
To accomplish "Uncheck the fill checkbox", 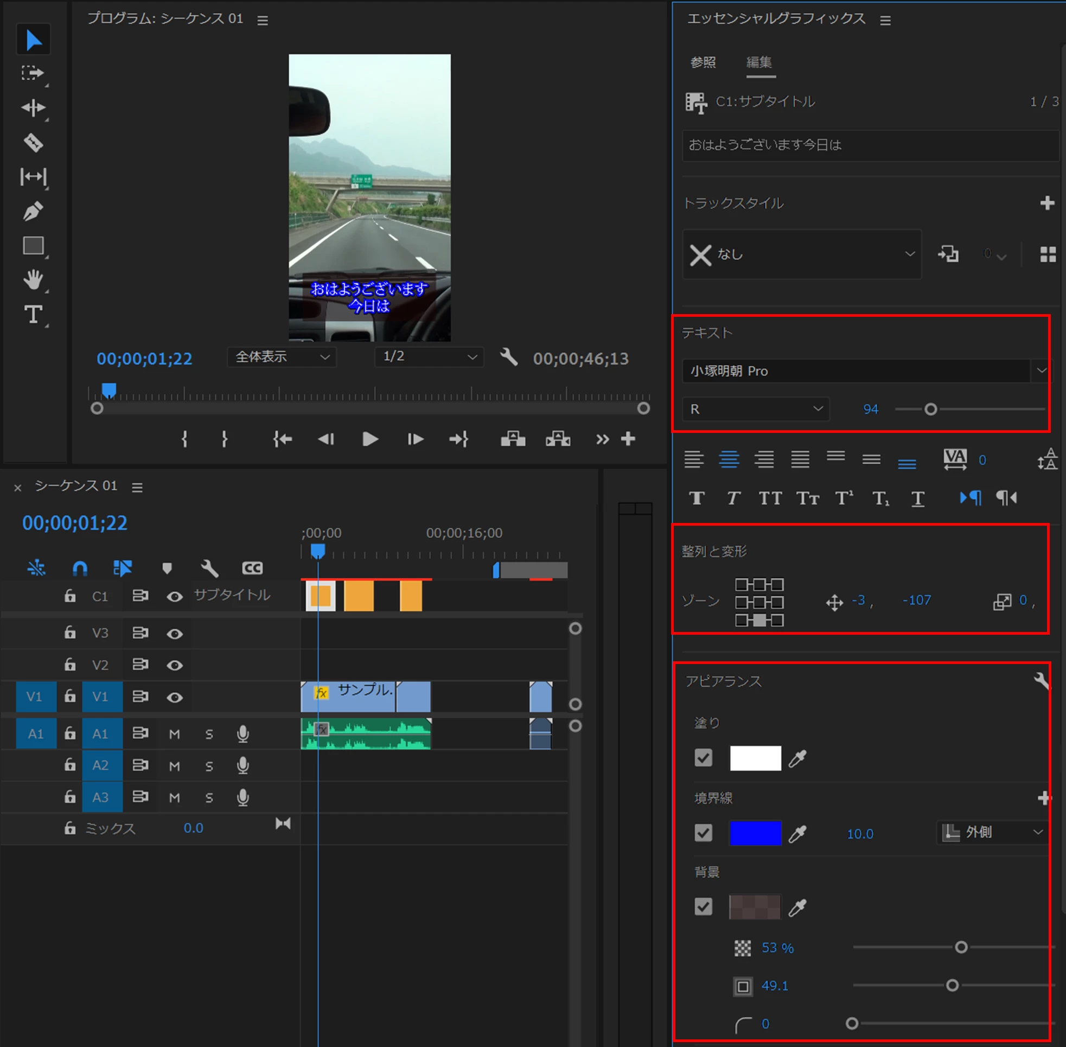I will 703,758.
